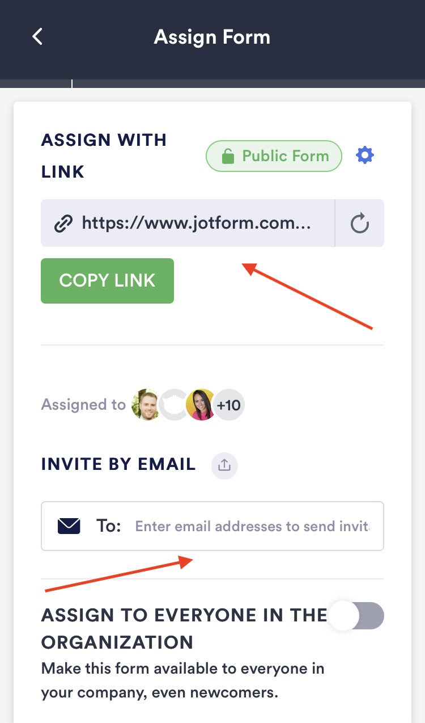The image size is (425, 723).
Task: Click the Assign with Link heading
Action: click(104, 155)
